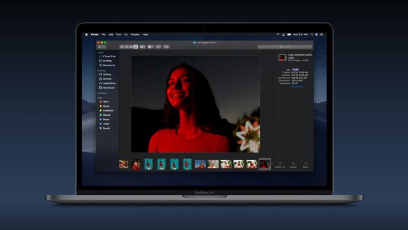Go forward in Finder window
Viewport: 408px width, 230px height.
pyautogui.click(x=104, y=47)
